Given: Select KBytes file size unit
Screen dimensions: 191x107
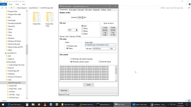Looking at the screenshot, I should [82, 29].
